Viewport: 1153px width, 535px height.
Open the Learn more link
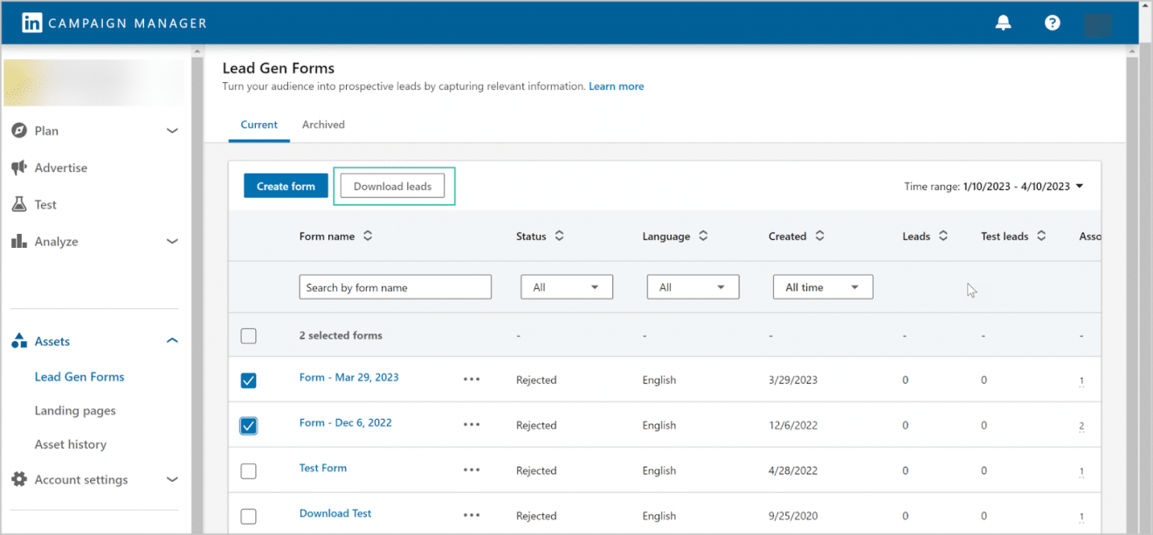(x=616, y=86)
